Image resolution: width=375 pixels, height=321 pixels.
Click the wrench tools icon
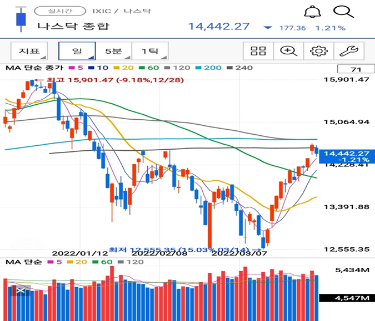click(x=349, y=51)
